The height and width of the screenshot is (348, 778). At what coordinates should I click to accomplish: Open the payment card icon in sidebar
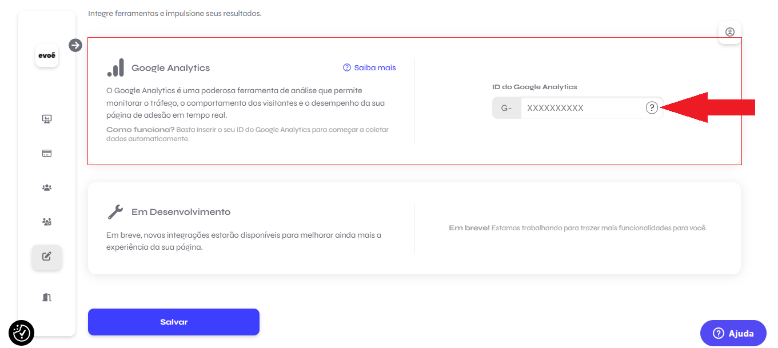(47, 153)
